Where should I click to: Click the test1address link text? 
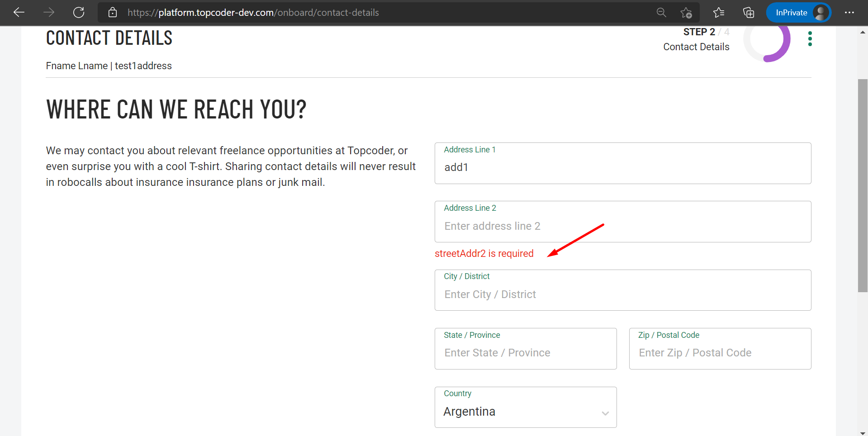point(142,66)
